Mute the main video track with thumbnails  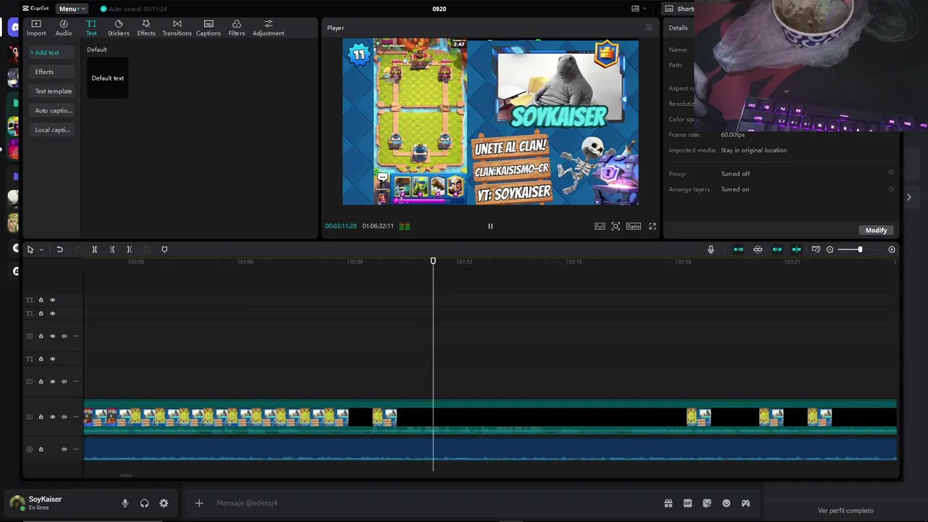64,417
